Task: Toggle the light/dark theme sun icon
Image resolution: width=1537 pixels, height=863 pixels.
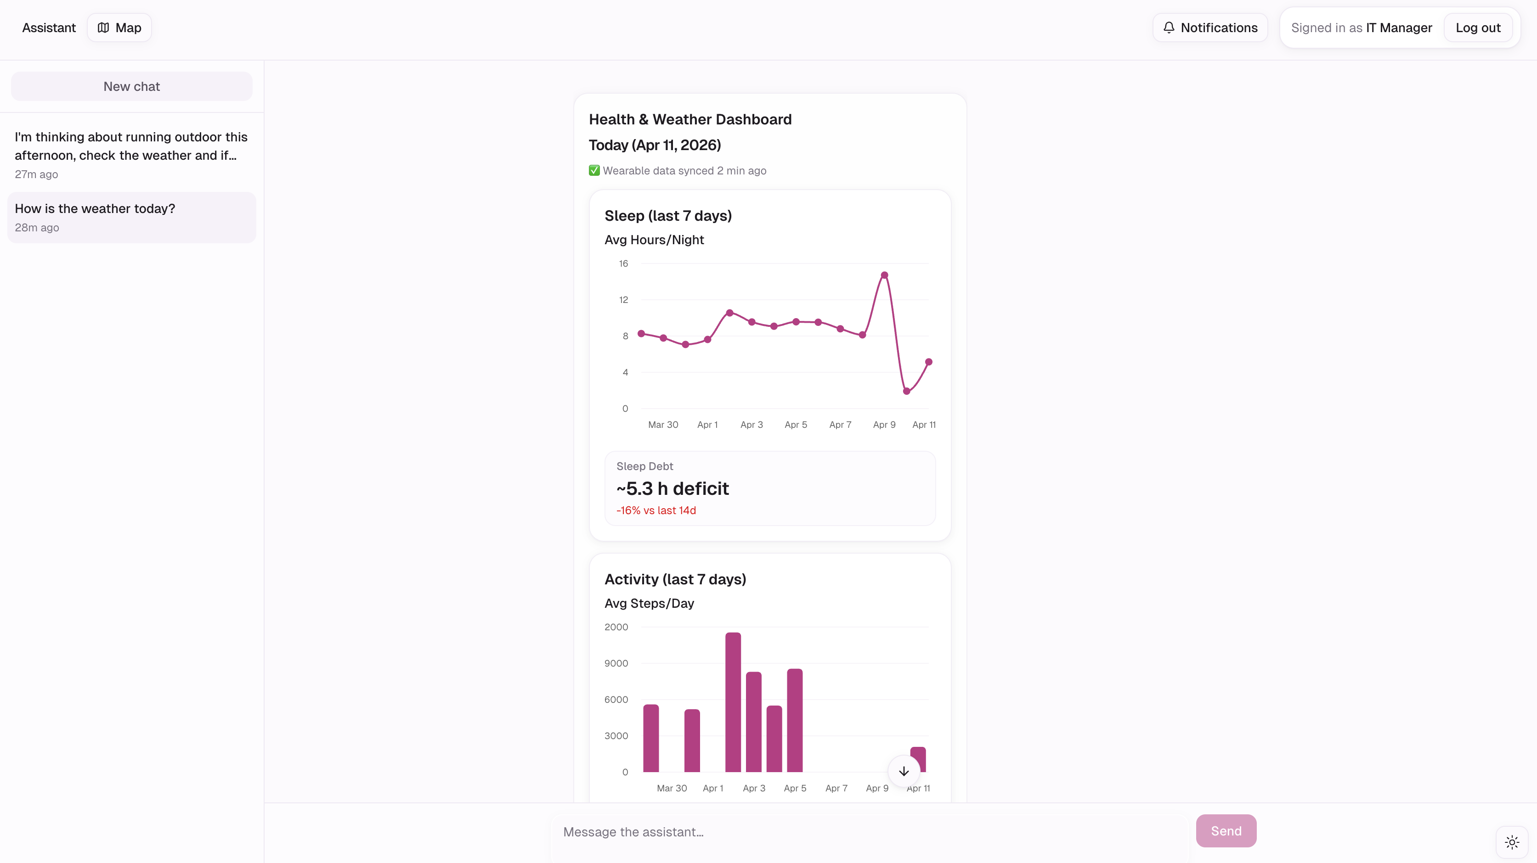Action: [x=1511, y=841]
